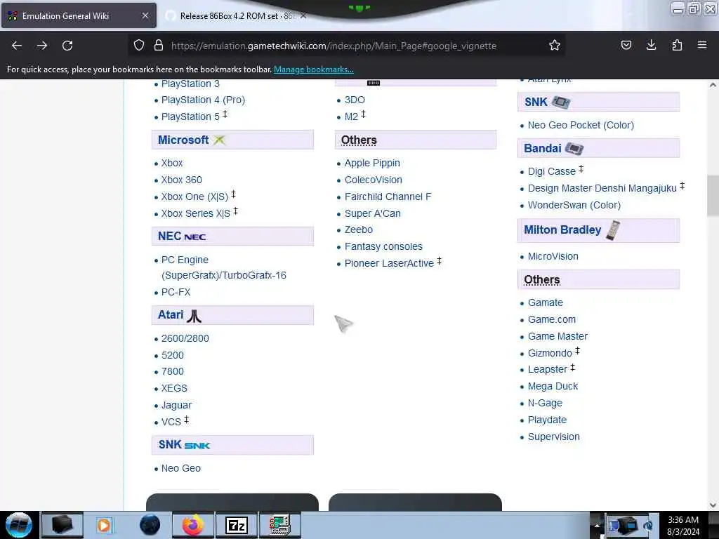719x539 pixels.
Task: Click the page vertical scrollbar thumb
Action: (713, 195)
